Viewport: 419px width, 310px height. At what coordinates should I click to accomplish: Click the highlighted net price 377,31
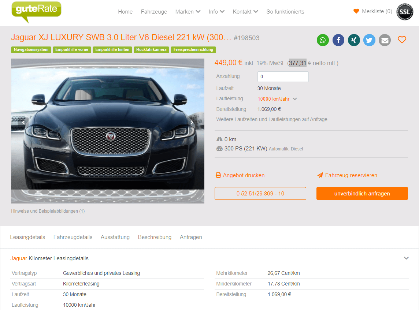coord(297,63)
